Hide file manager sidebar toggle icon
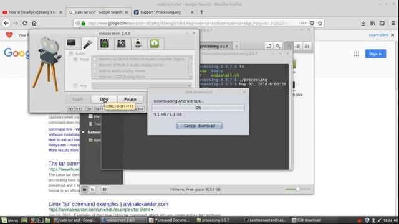 click(x=104, y=189)
